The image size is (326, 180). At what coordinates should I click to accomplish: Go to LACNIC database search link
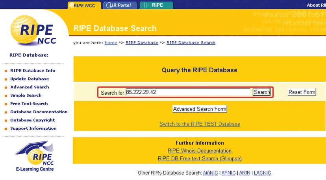(263, 173)
